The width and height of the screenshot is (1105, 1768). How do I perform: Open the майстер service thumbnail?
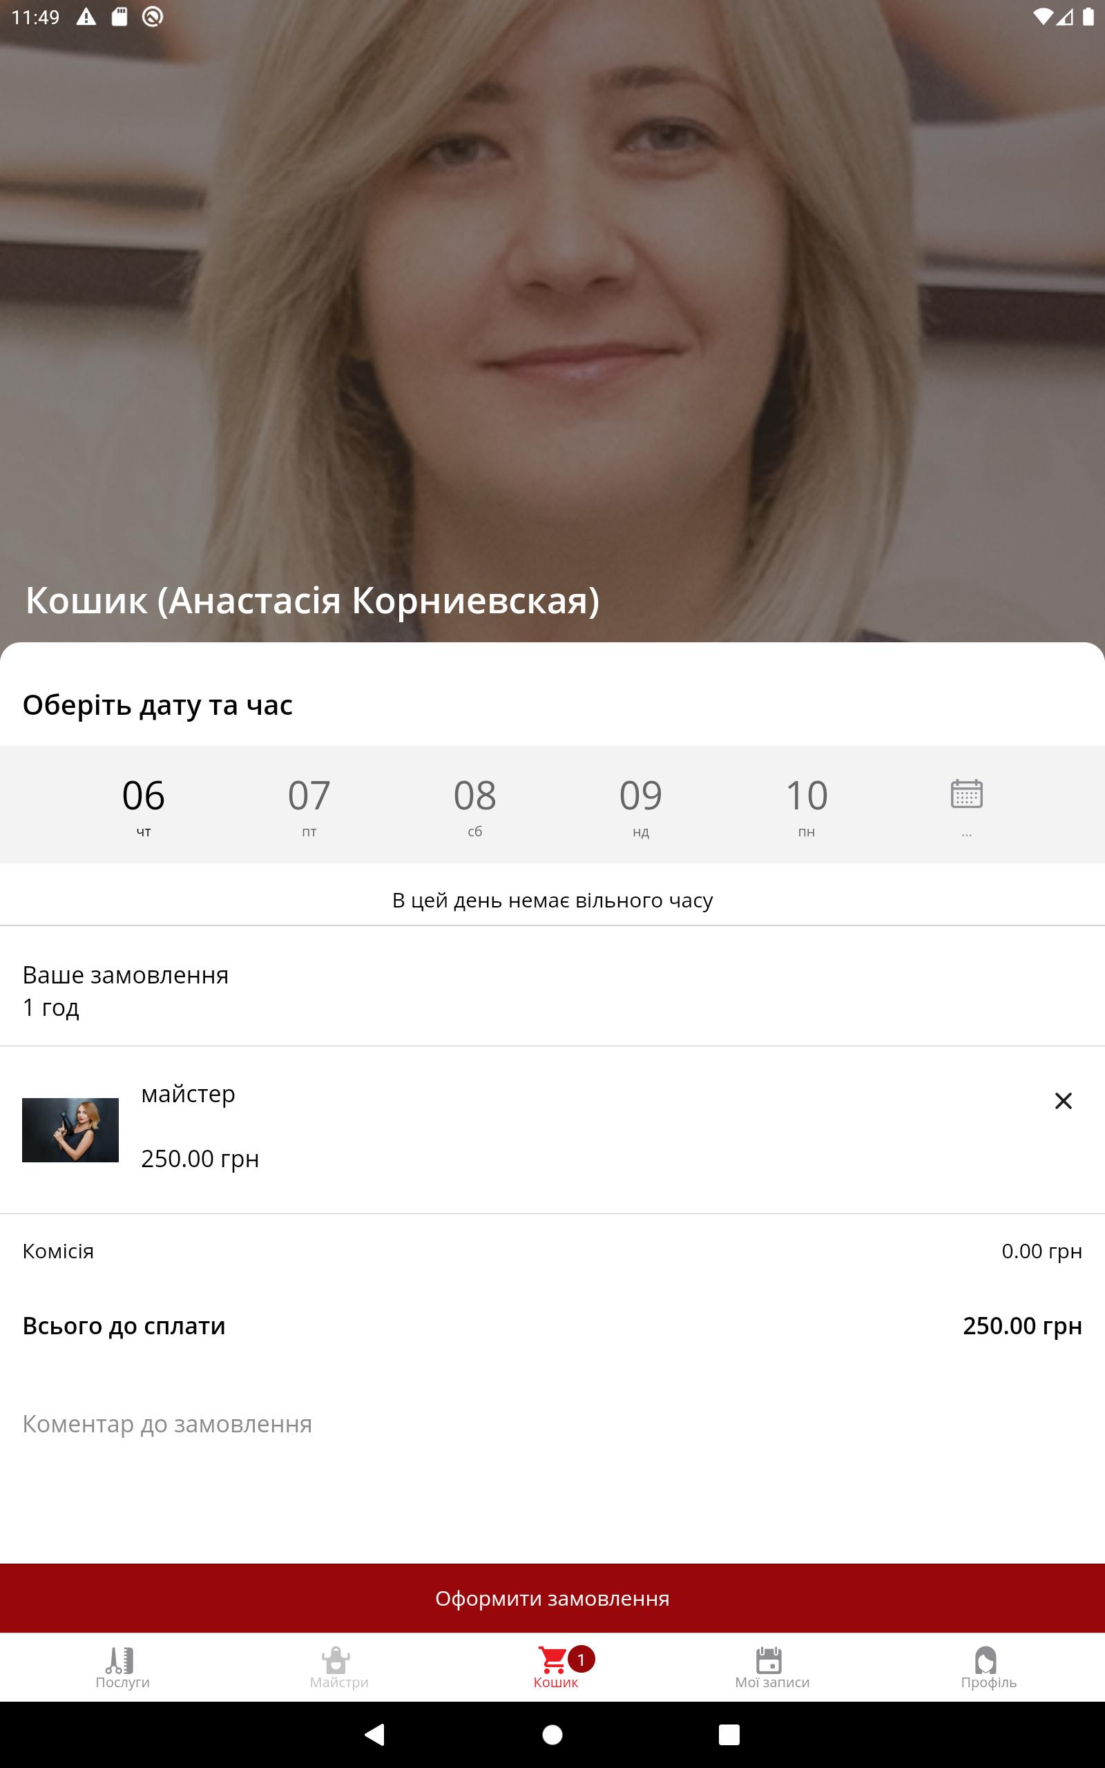70,1129
